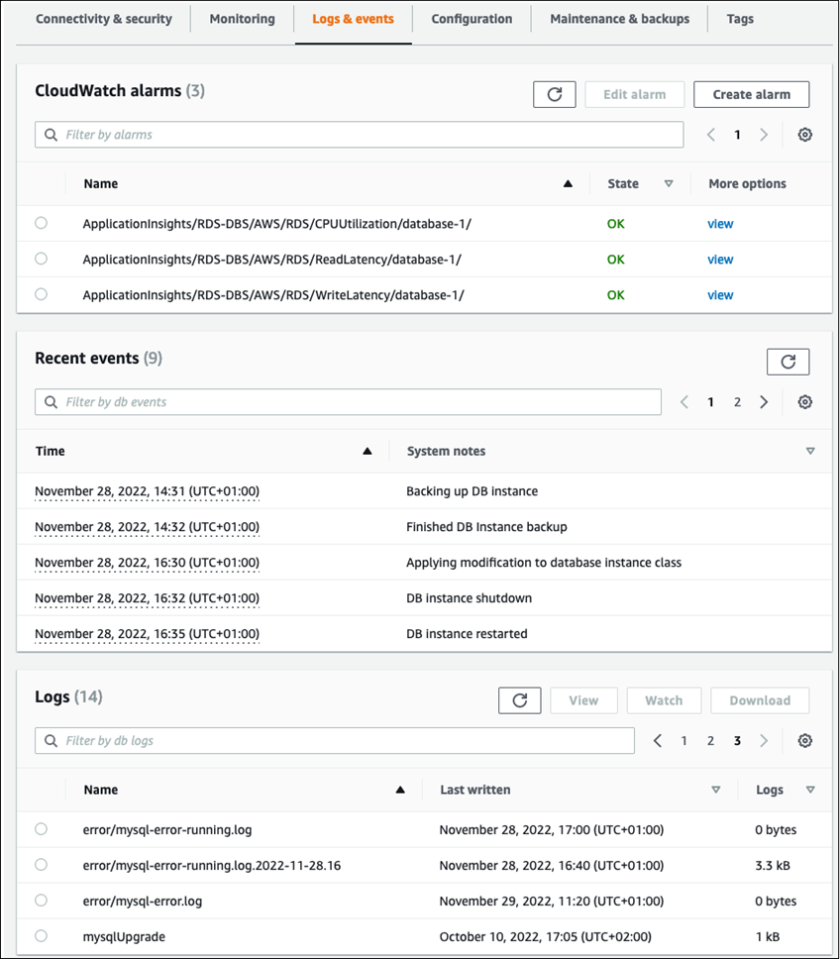Open the Last written filter dropdown
840x959 pixels.
point(715,790)
